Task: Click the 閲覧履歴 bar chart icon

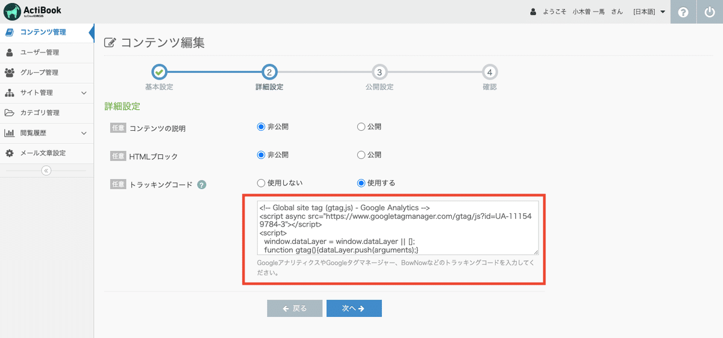Action: click(x=10, y=133)
